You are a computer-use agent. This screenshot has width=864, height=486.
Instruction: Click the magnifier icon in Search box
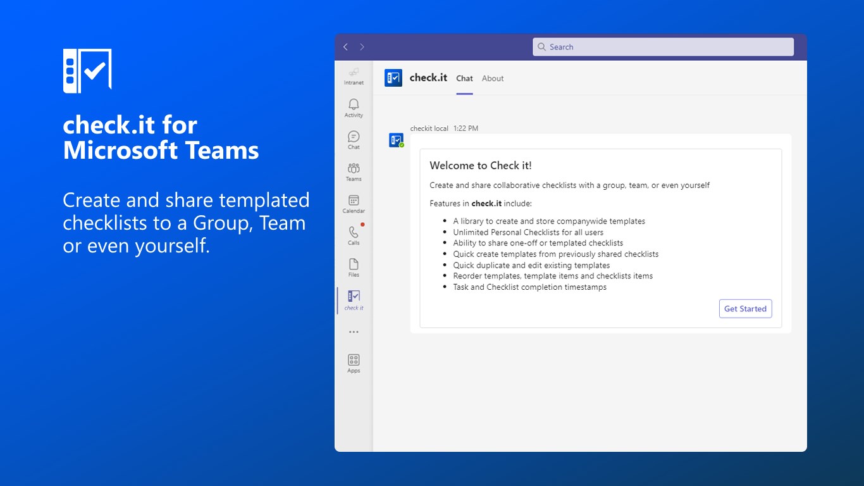coord(542,47)
